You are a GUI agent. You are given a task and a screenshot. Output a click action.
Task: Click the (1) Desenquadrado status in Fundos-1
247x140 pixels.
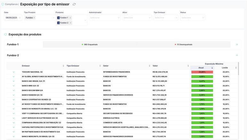point(184,45)
